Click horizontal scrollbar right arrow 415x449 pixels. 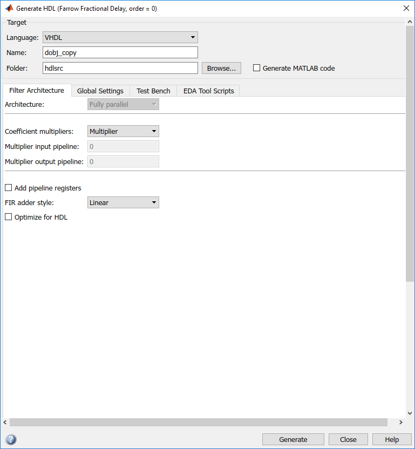click(400, 422)
